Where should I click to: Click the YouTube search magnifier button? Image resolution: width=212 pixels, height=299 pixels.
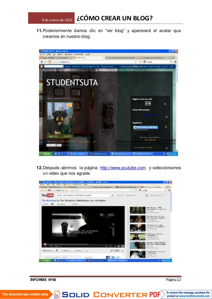coord(113,195)
